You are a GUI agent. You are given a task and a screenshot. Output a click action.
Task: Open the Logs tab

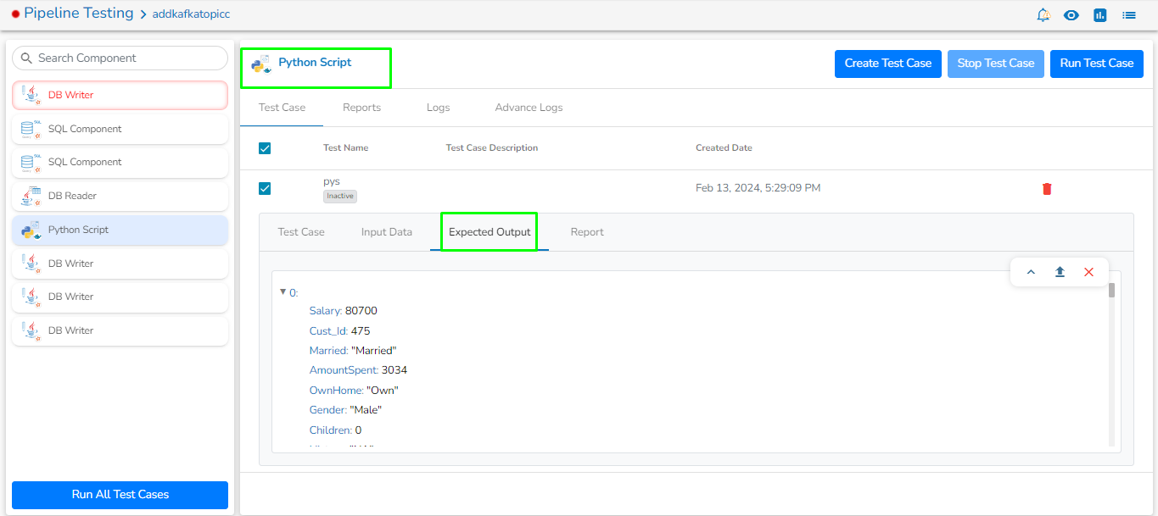438,108
